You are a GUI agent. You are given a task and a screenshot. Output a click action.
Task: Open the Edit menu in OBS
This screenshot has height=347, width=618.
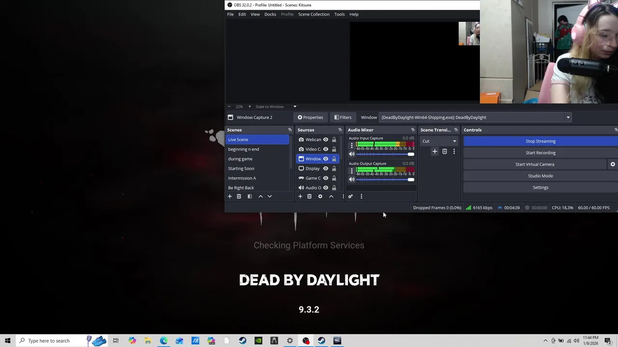242,14
